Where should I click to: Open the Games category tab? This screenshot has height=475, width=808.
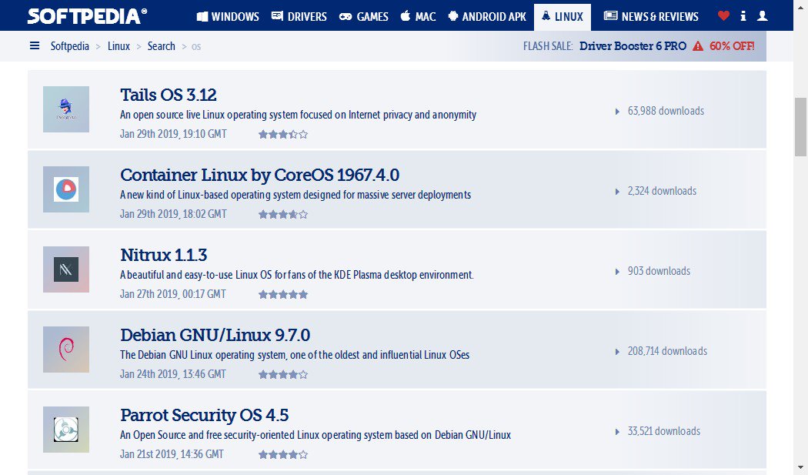pyautogui.click(x=363, y=16)
